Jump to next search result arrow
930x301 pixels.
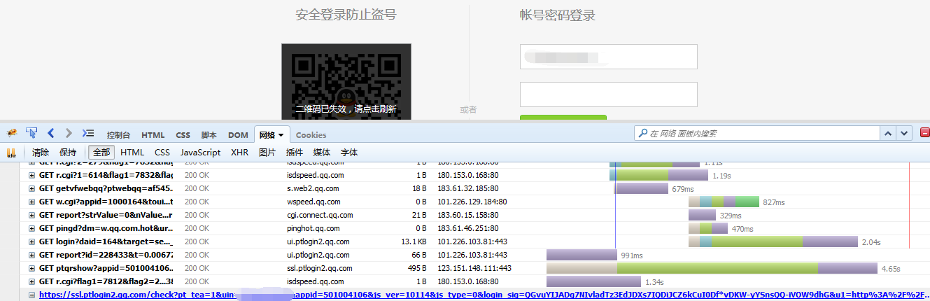pyautogui.click(x=904, y=133)
